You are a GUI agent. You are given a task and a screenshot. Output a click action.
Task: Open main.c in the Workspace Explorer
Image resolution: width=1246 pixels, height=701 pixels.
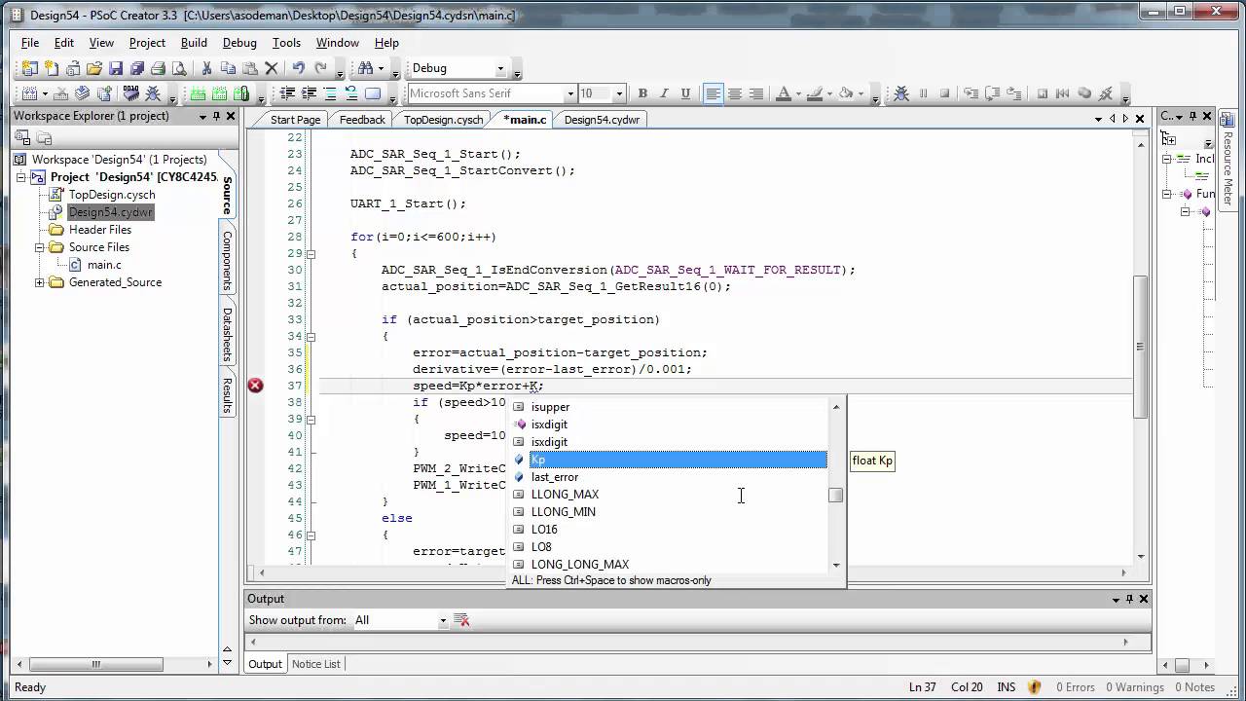104,265
